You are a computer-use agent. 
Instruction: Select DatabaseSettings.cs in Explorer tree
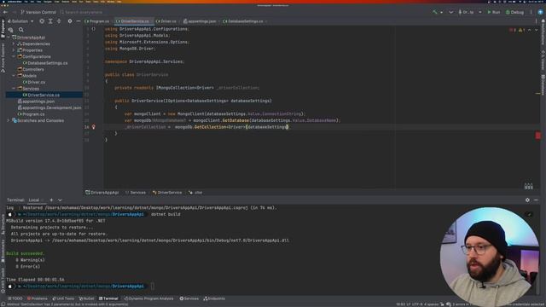(x=45, y=63)
